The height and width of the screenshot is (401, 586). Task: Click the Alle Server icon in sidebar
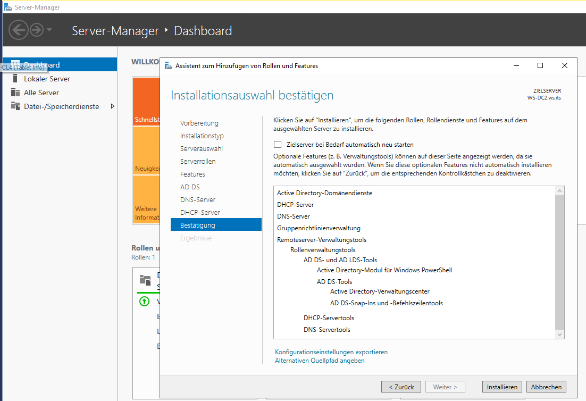click(15, 93)
